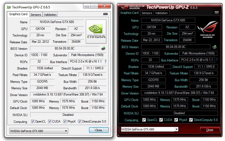Toggle PhysX checkbox in ROG window
The image size is (225, 141).
(176, 120)
